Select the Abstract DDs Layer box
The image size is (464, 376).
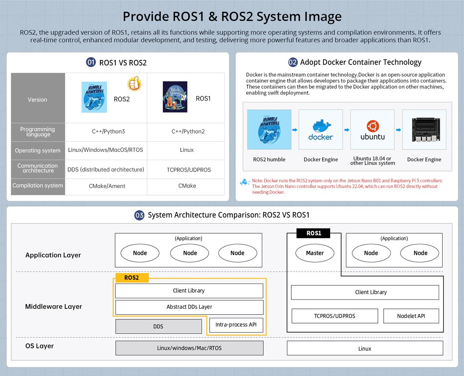[x=189, y=307]
